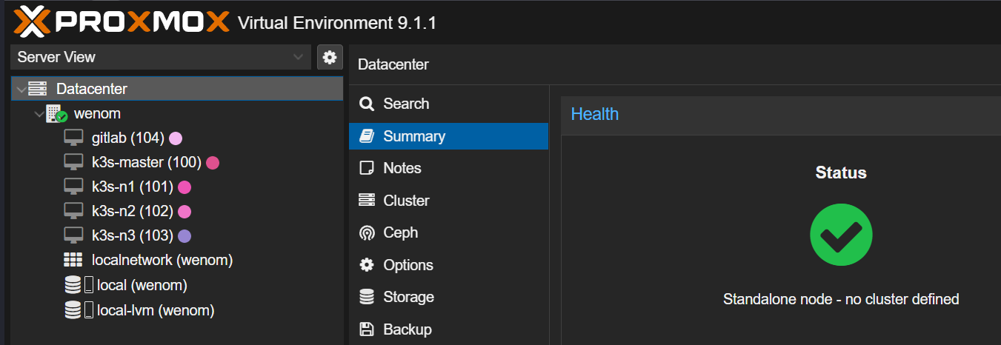Click the k3s-n3 purple tag dot

(x=184, y=236)
